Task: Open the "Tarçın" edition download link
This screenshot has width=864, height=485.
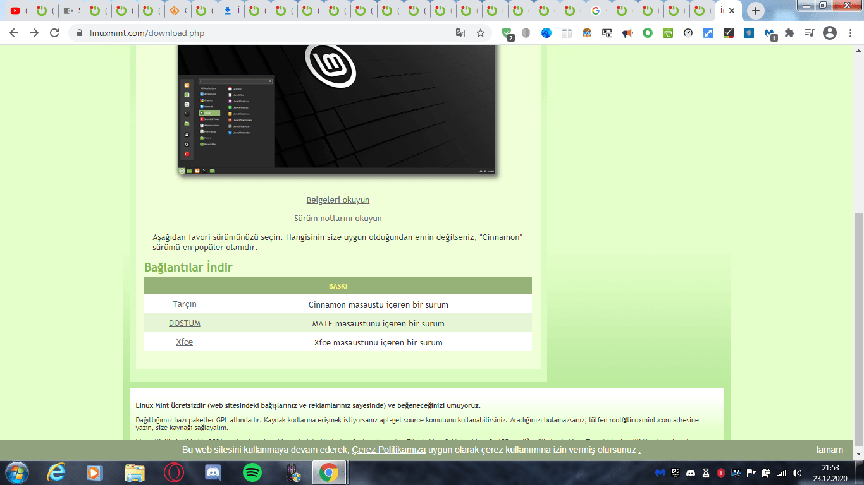Action: pos(185,304)
